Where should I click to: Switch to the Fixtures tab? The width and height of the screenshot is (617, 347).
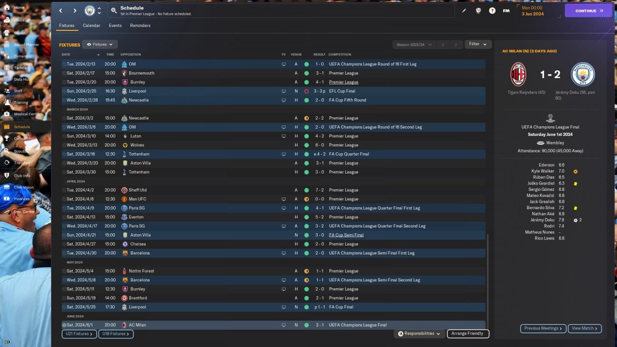tap(67, 26)
